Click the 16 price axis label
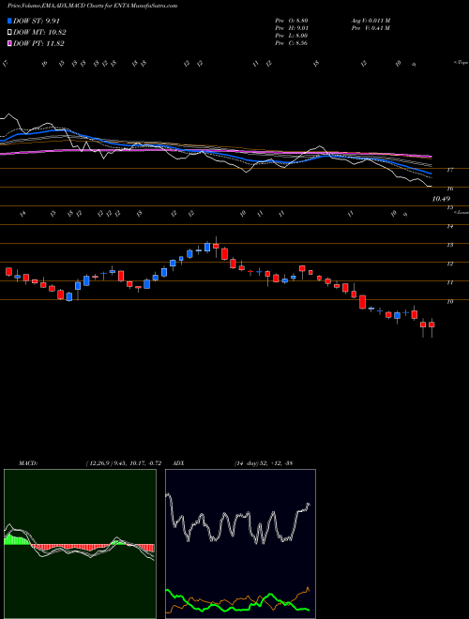469x619 pixels. pos(449,189)
